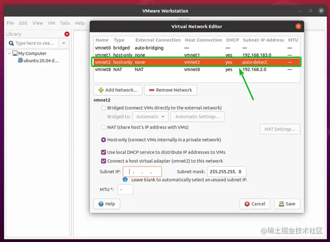This screenshot has height=242, width=330.
Task: Toggle Use local DHCP service checkbox
Action: click(103, 152)
